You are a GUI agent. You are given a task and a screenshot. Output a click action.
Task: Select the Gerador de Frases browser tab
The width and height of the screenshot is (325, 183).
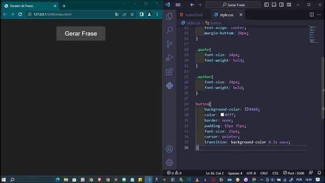click(30, 6)
